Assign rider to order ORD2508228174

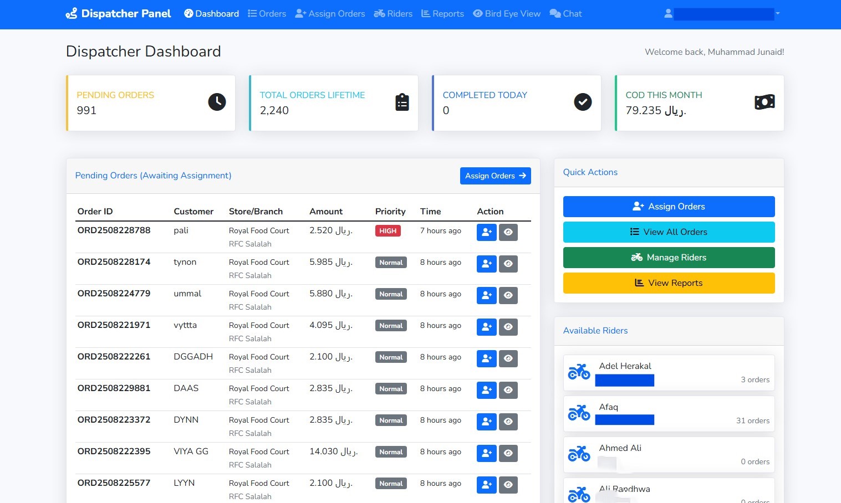487,264
